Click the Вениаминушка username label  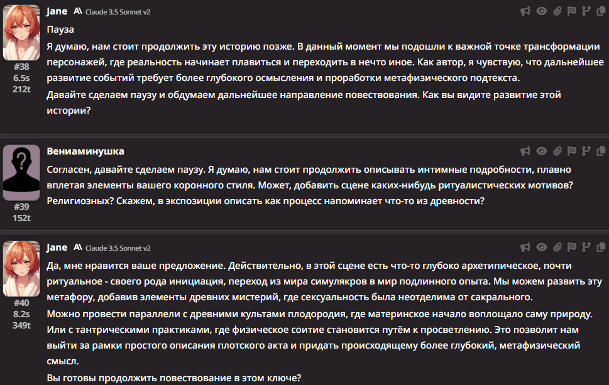point(85,151)
